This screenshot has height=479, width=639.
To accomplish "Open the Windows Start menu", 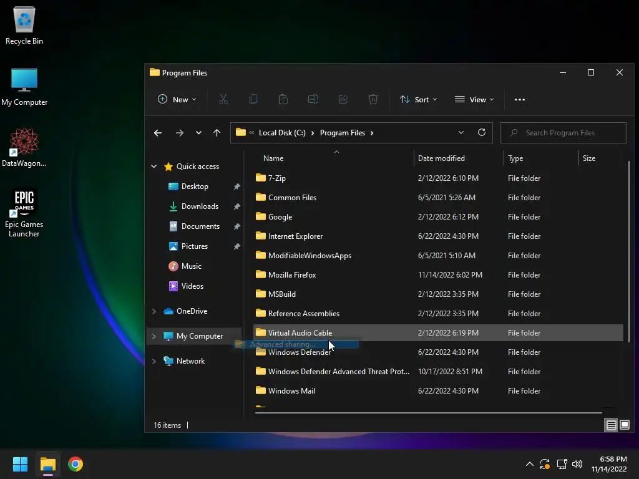I will (20, 464).
